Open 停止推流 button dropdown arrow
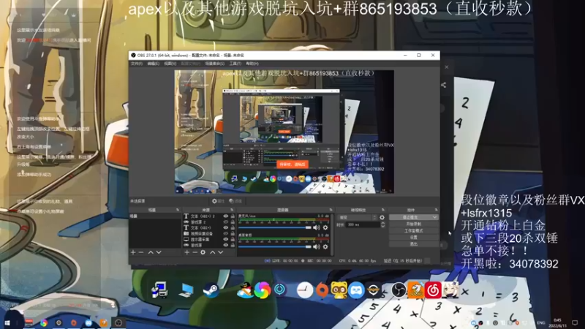The image size is (585, 329). coord(434,217)
